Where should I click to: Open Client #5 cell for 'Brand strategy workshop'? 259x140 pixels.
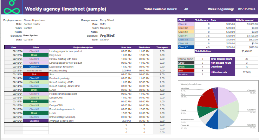coord(36,117)
